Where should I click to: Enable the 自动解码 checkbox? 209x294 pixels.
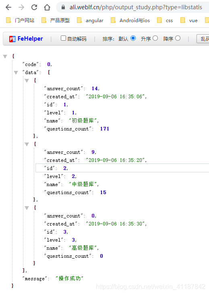click(63, 38)
